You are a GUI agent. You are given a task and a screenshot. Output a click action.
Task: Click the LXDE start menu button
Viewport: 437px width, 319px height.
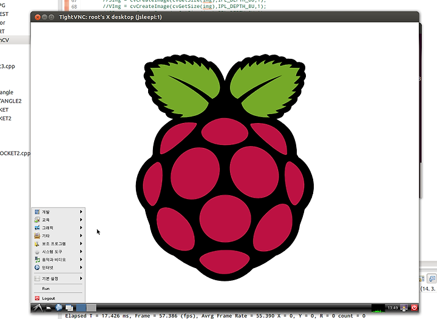coord(37,307)
